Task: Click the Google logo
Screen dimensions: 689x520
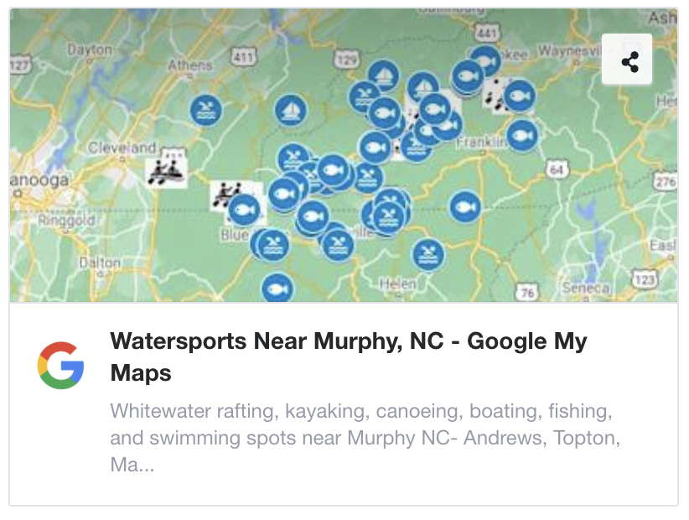Action: coord(62,364)
